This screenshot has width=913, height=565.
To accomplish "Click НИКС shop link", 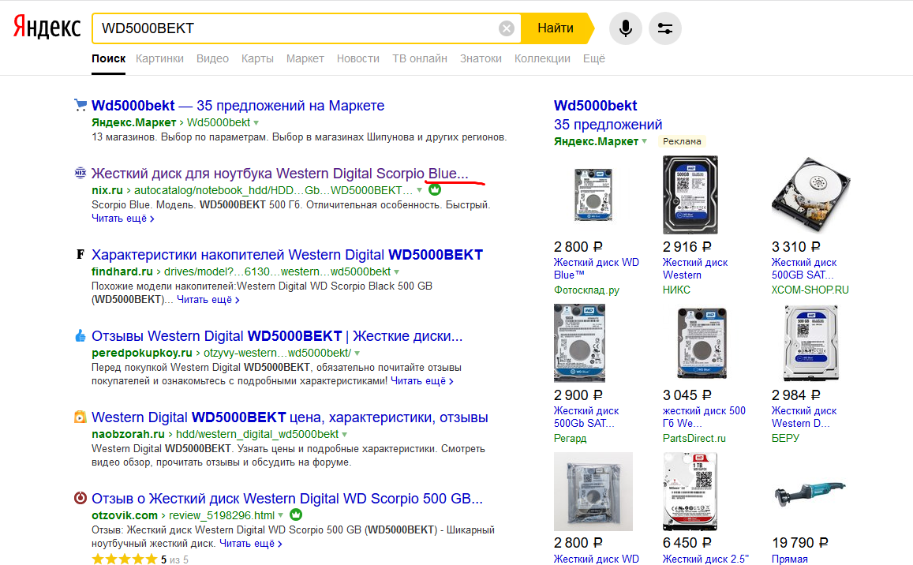I will (676, 290).
